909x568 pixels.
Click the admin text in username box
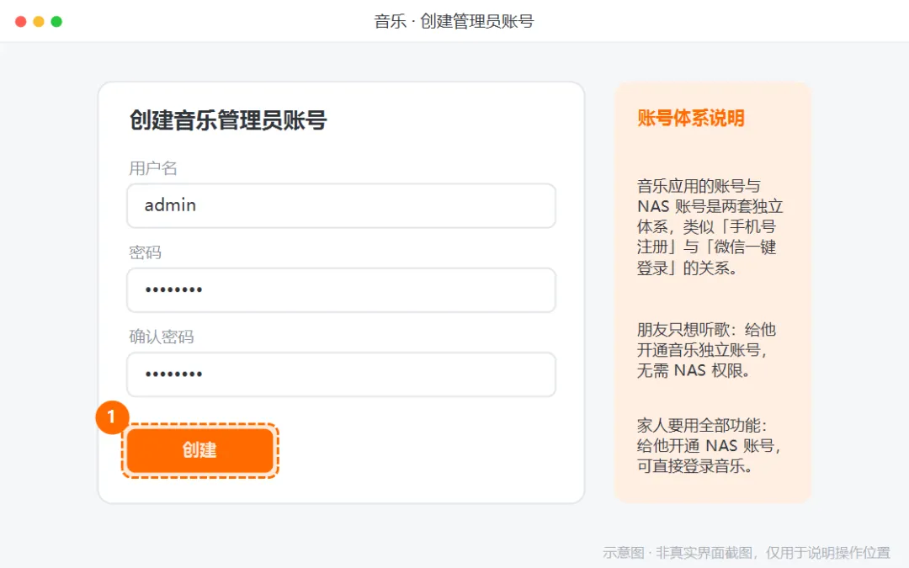coord(170,205)
